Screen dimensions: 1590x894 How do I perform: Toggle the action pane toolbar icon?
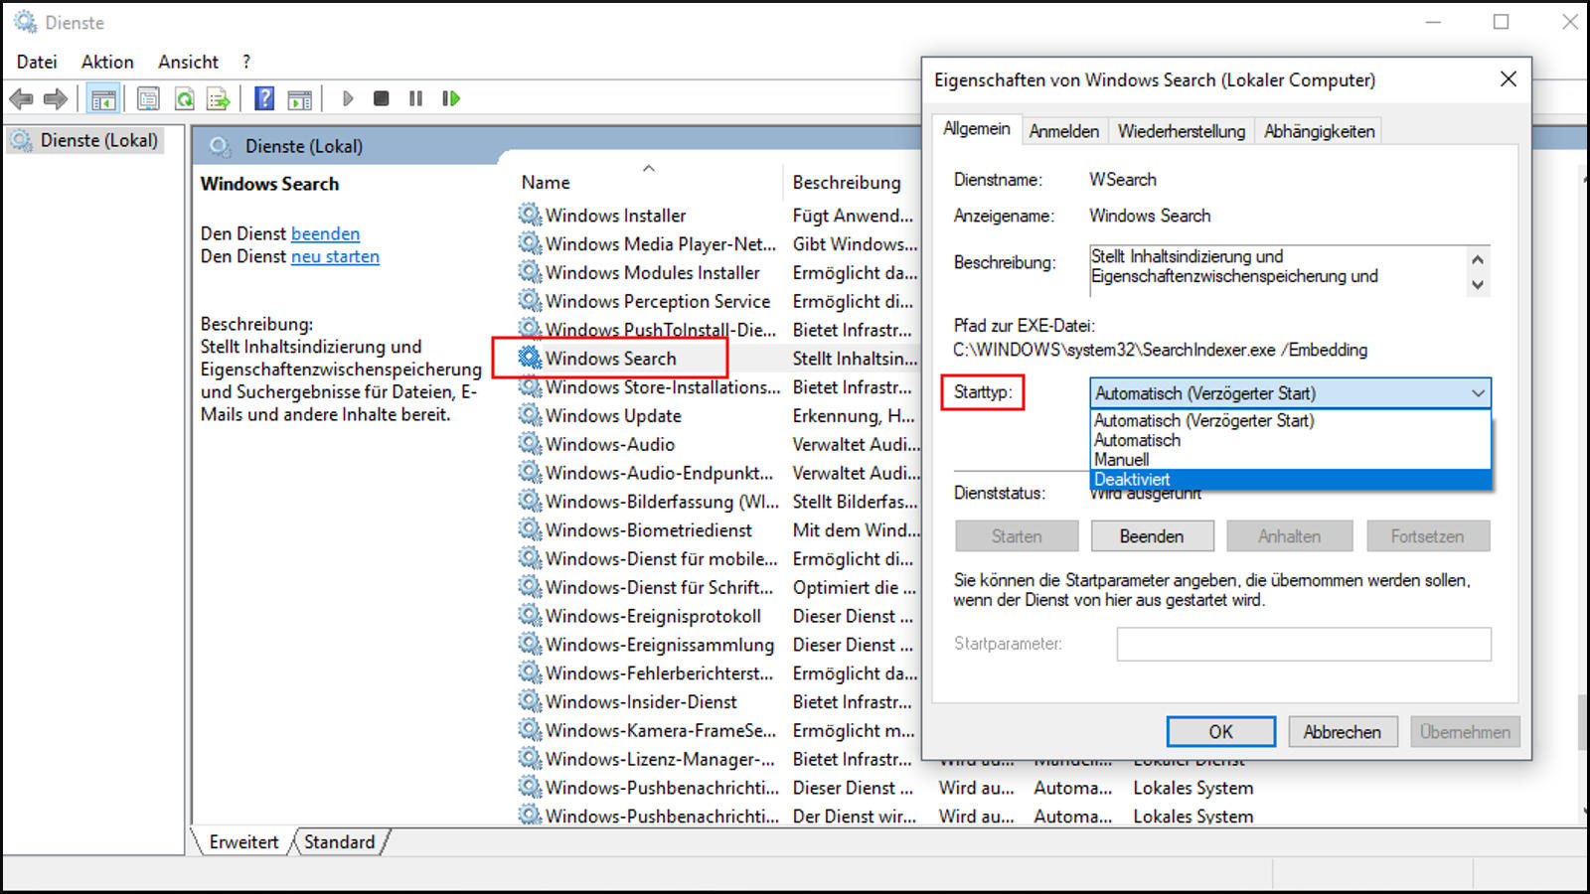(299, 98)
